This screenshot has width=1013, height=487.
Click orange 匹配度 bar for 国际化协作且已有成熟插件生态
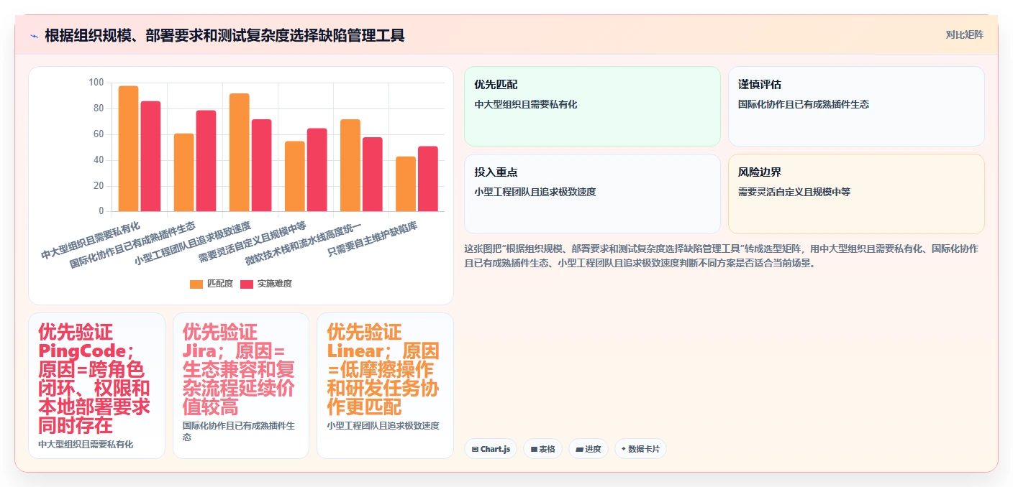(183, 172)
